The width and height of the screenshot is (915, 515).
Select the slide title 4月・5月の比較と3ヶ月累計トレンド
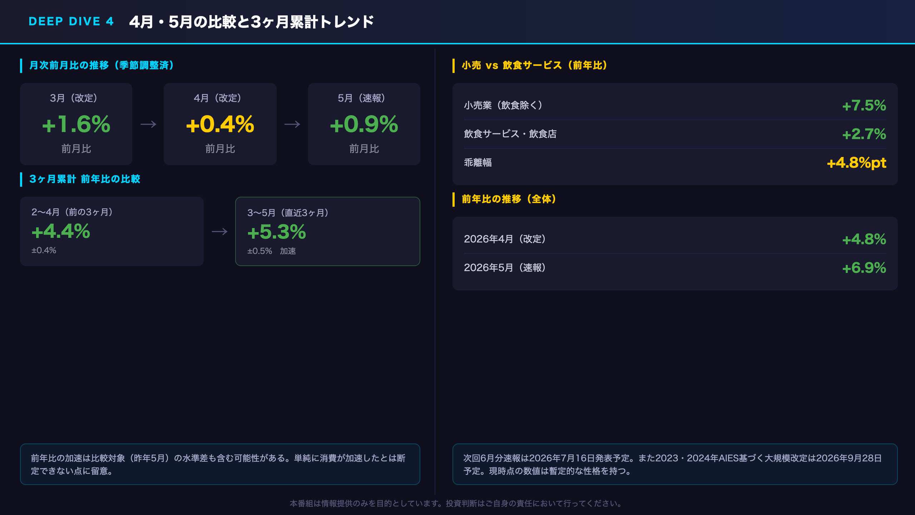(251, 22)
